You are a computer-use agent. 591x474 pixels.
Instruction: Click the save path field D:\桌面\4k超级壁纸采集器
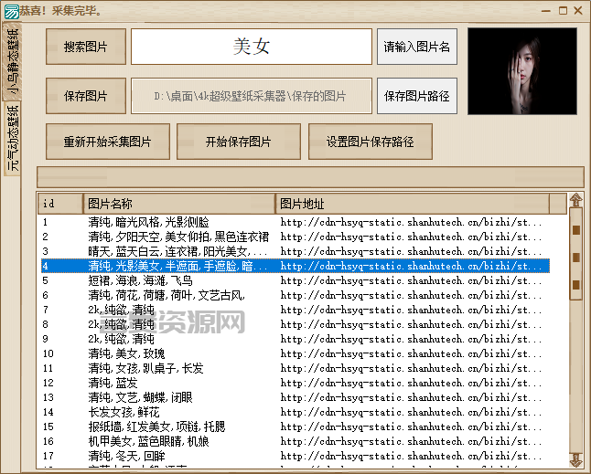(x=252, y=96)
